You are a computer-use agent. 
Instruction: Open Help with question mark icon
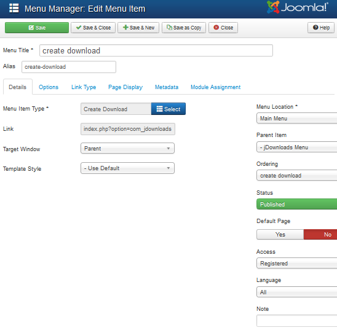pyautogui.click(x=321, y=28)
